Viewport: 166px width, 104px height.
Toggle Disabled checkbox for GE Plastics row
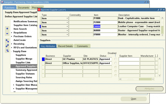click(116, 59)
